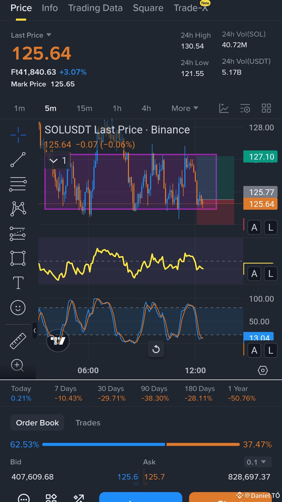Click the 12:00 time axis label
The width and height of the screenshot is (282, 502).
tap(195, 370)
